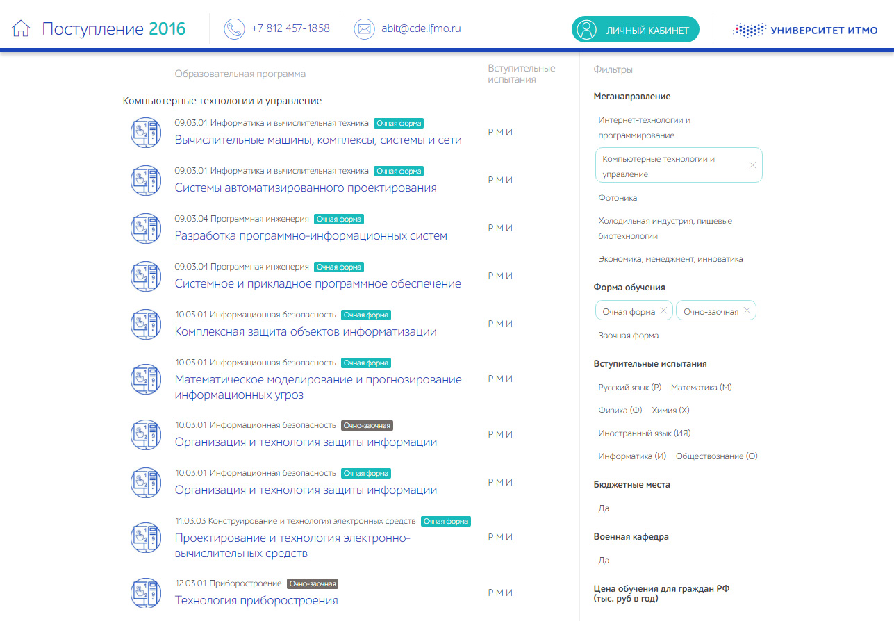Click icon beside Математическое моделирование и прогнозирование
Viewport: 894px width, 621px height.
tap(145, 379)
